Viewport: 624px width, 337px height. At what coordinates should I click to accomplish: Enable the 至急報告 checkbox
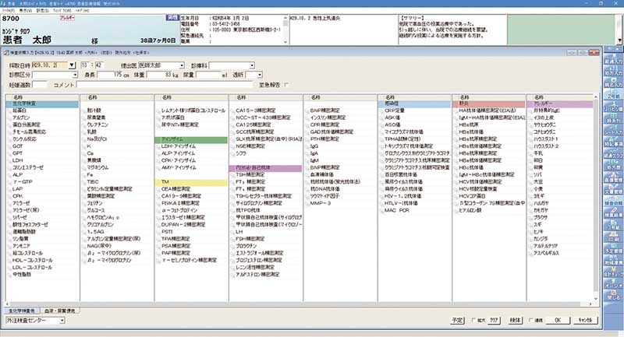[287, 84]
